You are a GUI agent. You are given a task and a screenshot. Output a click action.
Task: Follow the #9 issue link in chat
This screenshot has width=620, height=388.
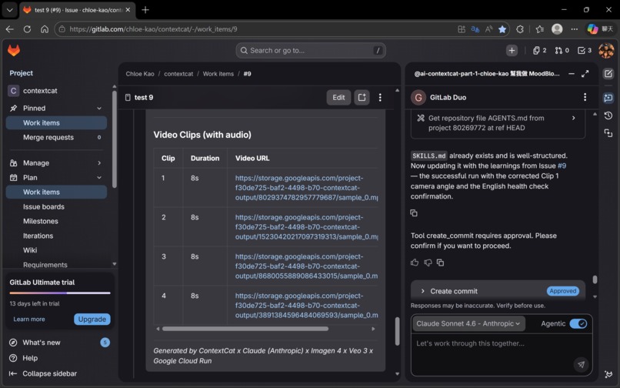coord(562,166)
